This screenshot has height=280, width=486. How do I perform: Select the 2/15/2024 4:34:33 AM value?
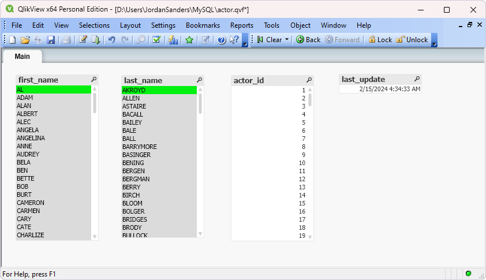pyautogui.click(x=380, y=89)
